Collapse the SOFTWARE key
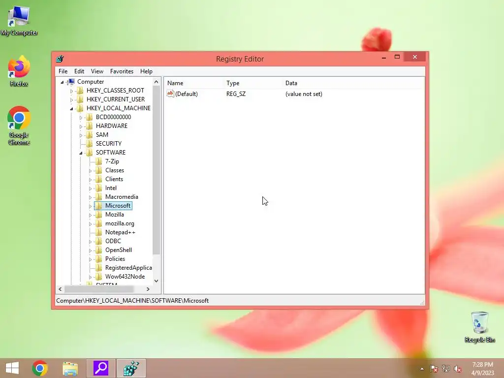Viewport: 504px width, 378px height. point(81,153)
